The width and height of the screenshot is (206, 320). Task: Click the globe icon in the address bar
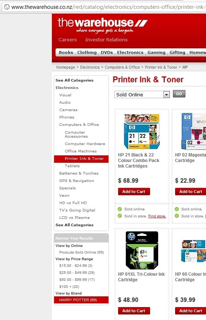7,7
